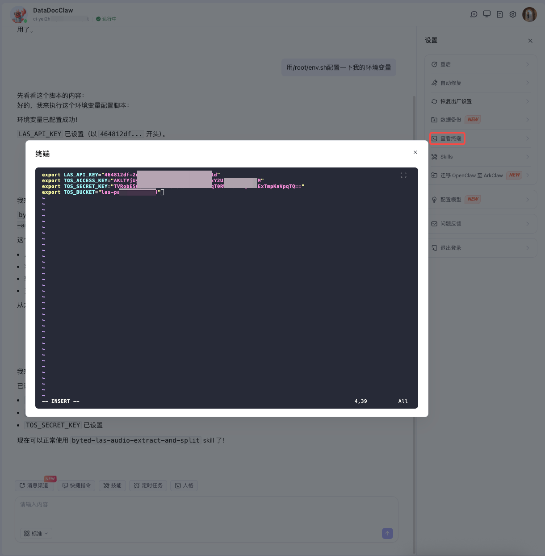
Task: Close the 终端 terminal dialog
Action: coord(415,152)
